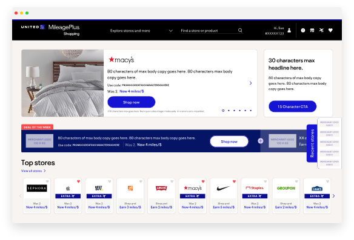Screen dimensions: 354x240
Task: Select the fourth carousel dot
Action: pyautogui.click(x=240, y=111)
